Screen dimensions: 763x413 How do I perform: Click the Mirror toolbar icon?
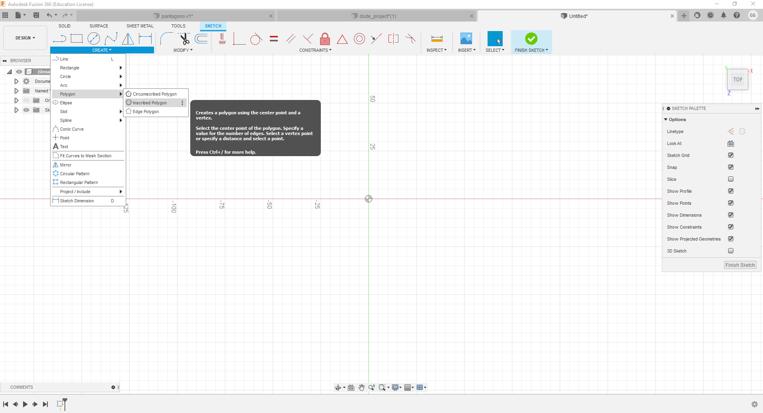(x=128, y=39)
